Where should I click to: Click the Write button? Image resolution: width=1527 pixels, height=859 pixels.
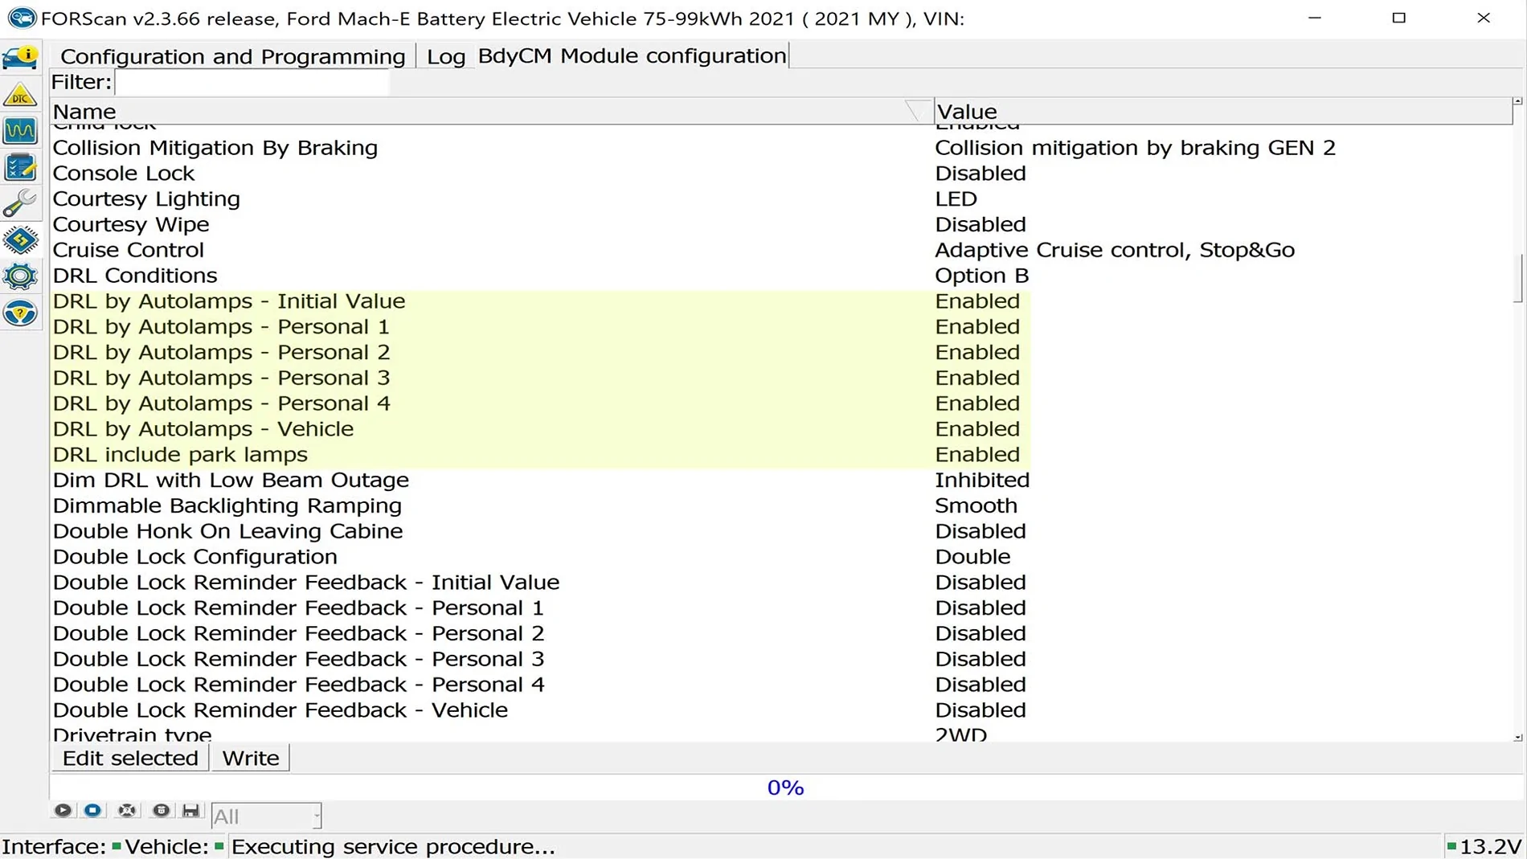click(251, 758)
